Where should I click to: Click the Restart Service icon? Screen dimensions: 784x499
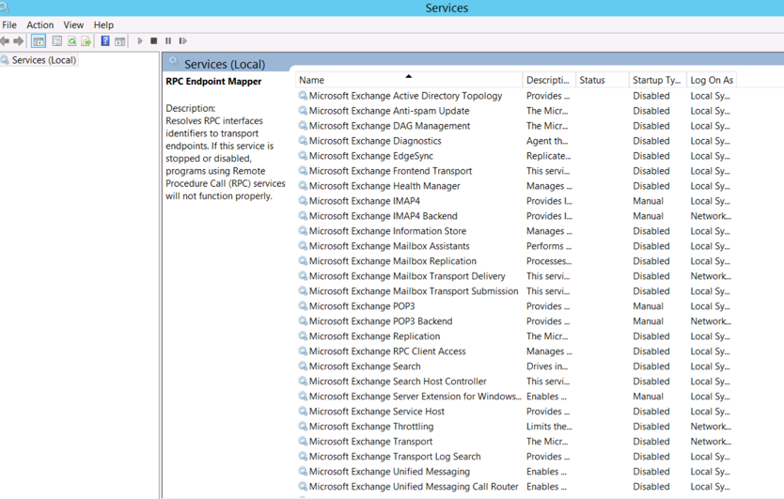[x=183, y=41]
